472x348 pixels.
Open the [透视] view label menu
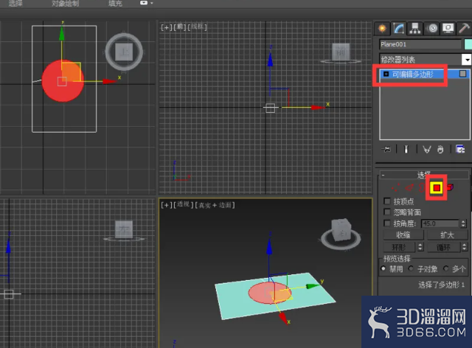tap(183, 205)
